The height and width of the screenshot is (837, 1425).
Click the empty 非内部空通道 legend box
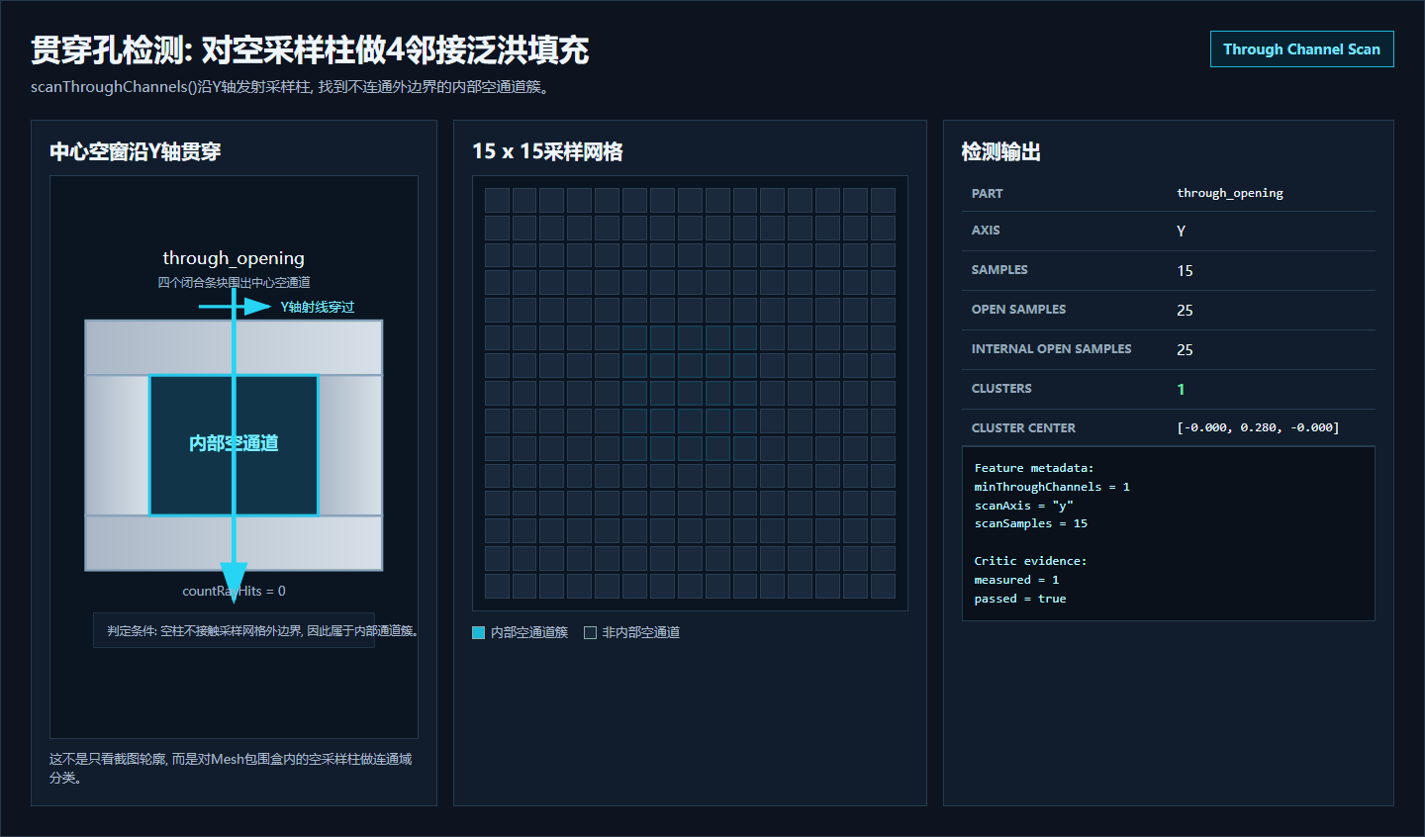(590, 633)
